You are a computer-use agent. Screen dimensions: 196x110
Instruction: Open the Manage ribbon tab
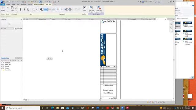(x=23, y=4)
